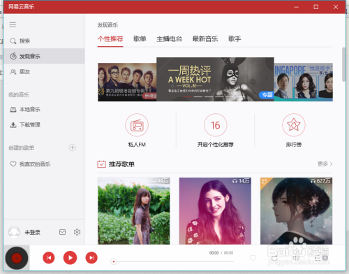Toggle the loop playback mode icon
Viewport: 349px width, 274px height.
[x=274, y=258]
